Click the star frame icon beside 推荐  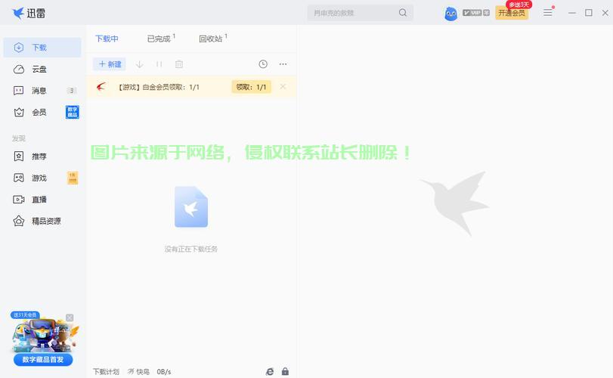coord(19,156)
